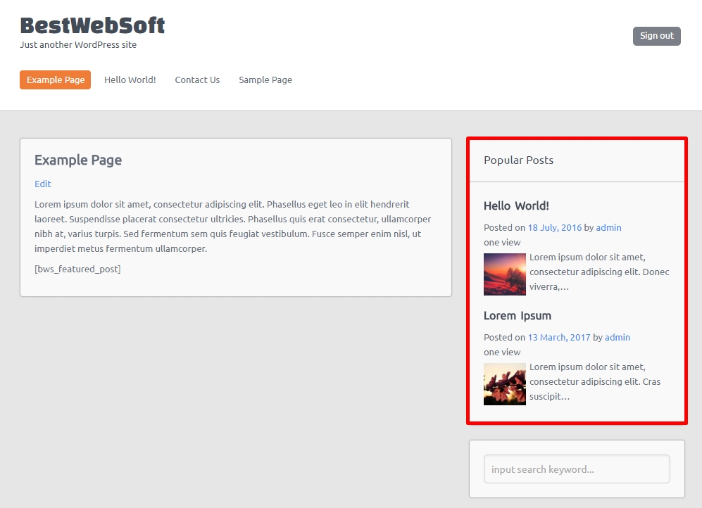Click the Just another WordPress site tagline
The width and height of the screenshot is (702, 508).
[78, 45]
